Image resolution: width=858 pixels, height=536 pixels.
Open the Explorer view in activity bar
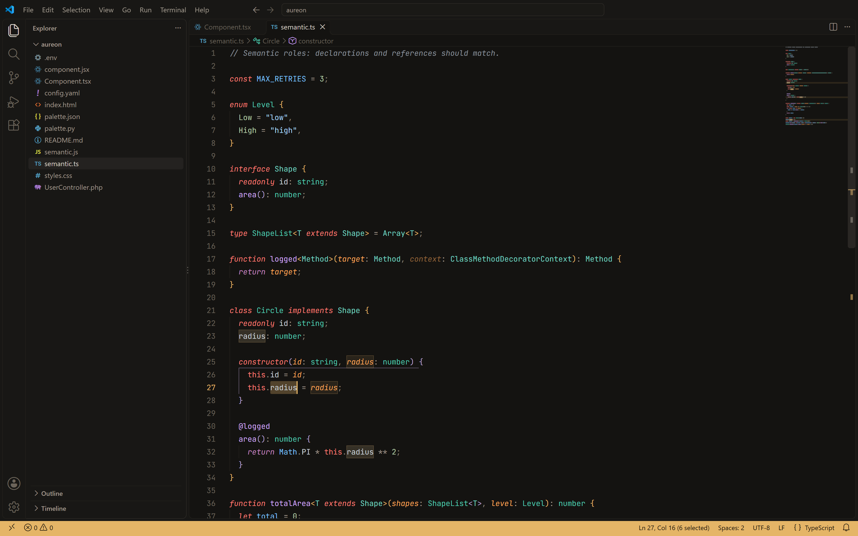tap(13, 31)
